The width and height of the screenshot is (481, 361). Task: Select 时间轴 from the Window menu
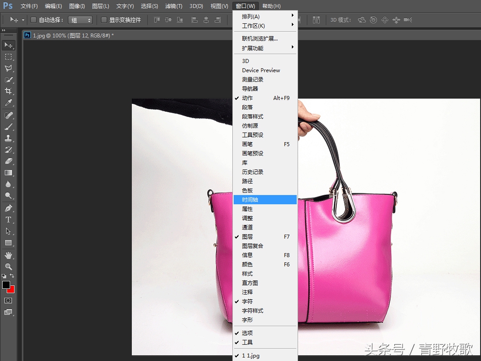point(250,199)
